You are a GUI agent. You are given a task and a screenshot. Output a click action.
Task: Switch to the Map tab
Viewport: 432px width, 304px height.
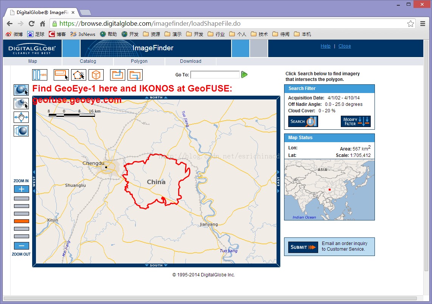[33, 61]
